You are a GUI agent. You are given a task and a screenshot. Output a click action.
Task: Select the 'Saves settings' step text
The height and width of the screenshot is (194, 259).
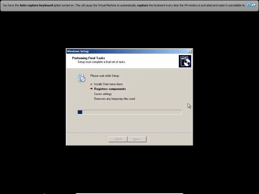(103, 94)
